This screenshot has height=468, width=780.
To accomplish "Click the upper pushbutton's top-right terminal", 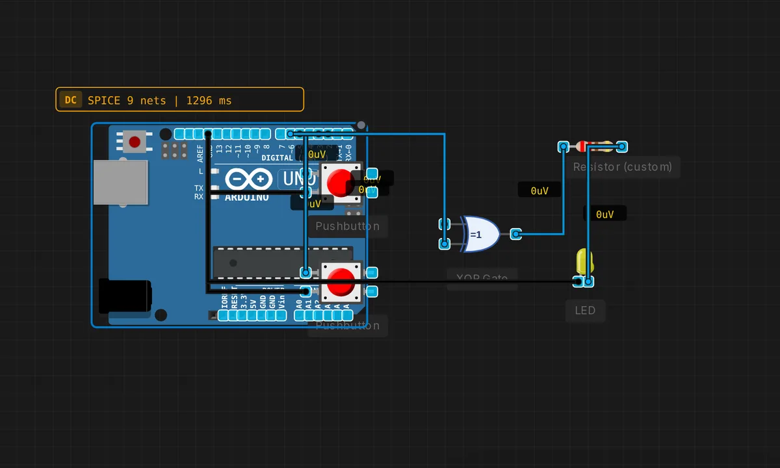I will 372,174.
